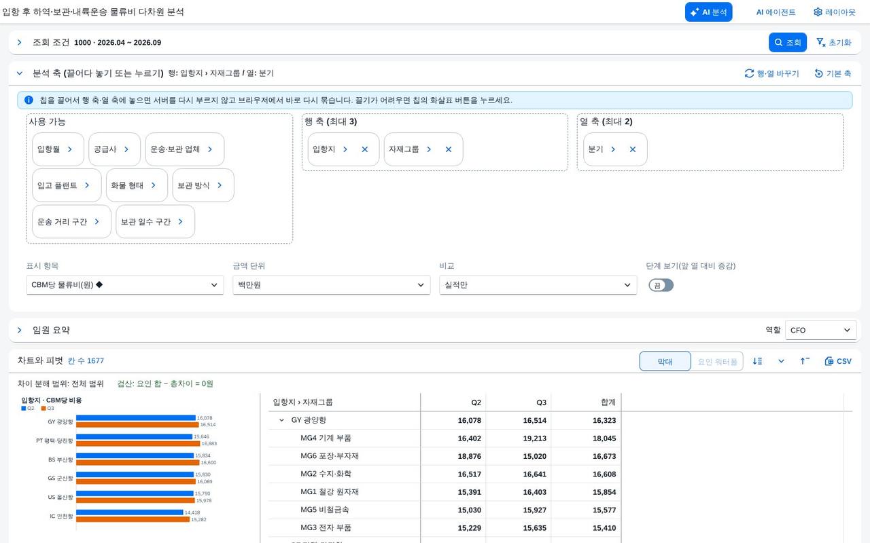The image size is (870, 543).
Task: Select the MG4 기계 부품 row
Action: (x=445, y=438)
